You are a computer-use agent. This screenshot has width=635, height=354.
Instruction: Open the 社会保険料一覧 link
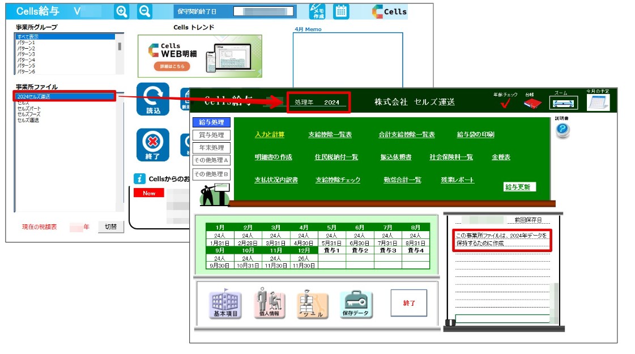(451, 157)
